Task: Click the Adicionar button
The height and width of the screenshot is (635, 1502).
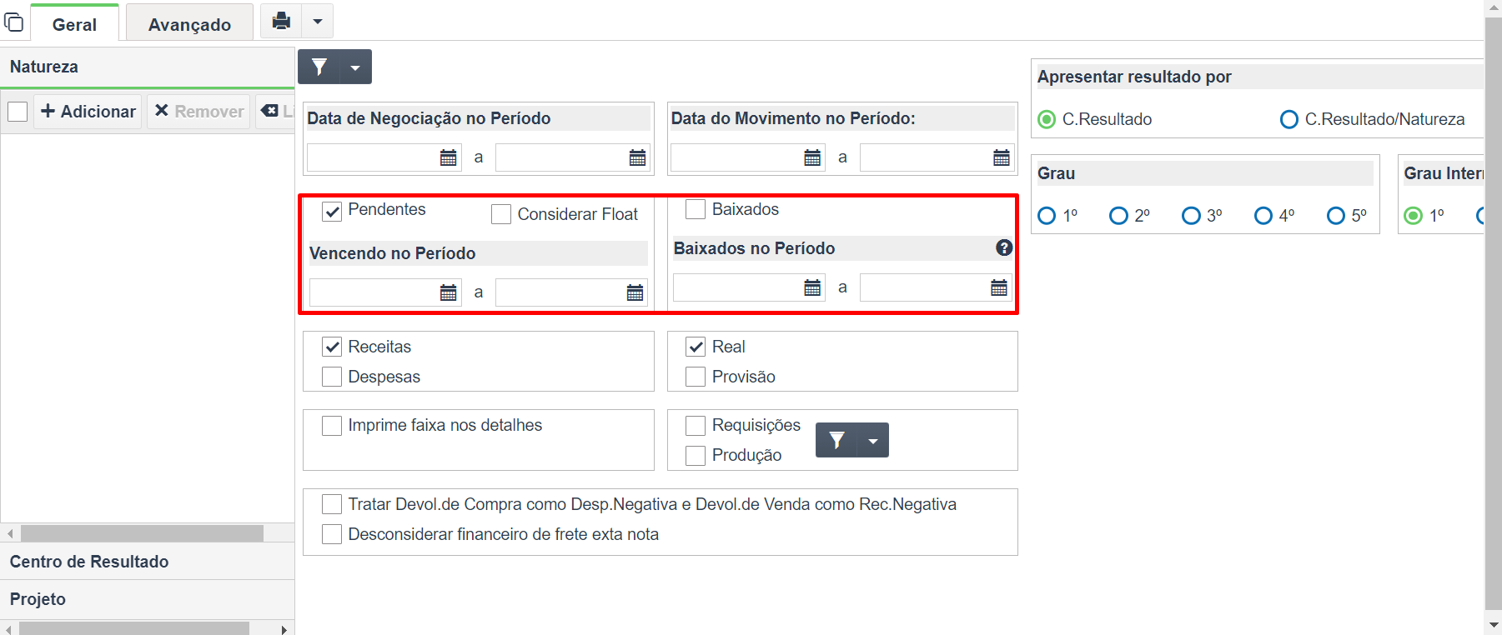Action: (88, 112)
